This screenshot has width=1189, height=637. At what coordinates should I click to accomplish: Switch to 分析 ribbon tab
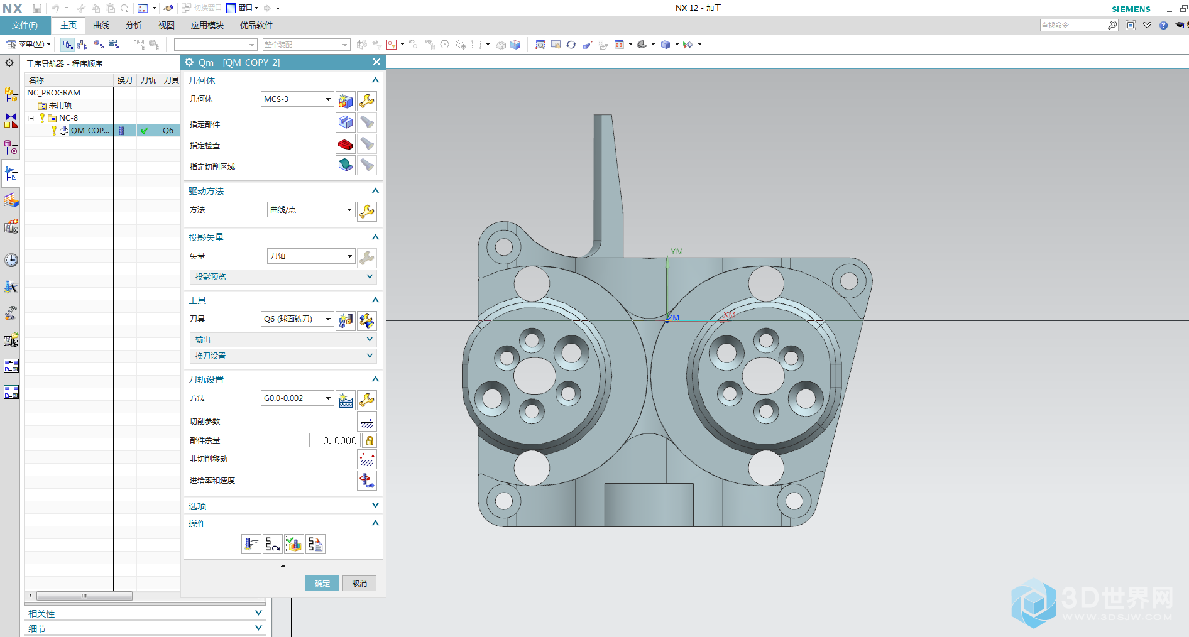click(x=134, y=25)
